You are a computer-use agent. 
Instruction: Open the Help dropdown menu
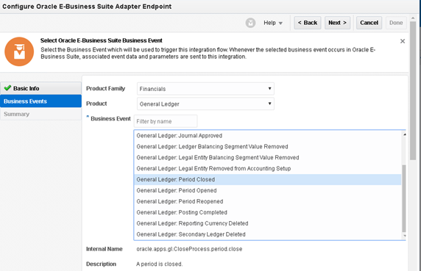click(x=273, y=23)
